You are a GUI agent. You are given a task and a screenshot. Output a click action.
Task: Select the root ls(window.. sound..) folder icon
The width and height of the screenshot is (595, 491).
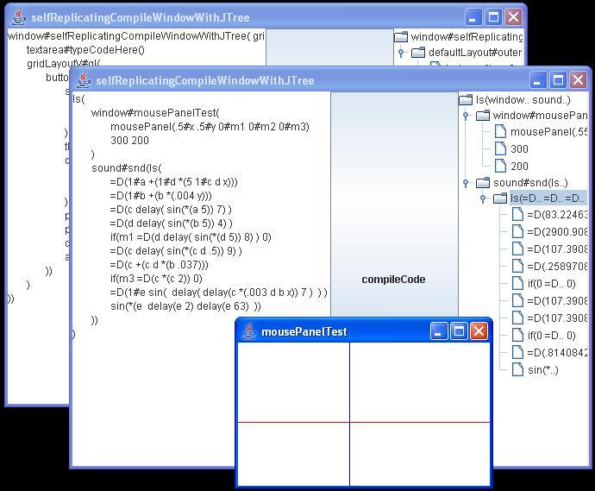(466, 99)
